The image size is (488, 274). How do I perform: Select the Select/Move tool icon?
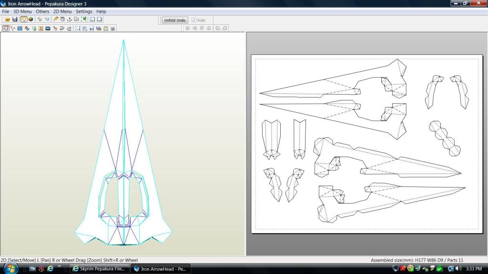(6, 28)
